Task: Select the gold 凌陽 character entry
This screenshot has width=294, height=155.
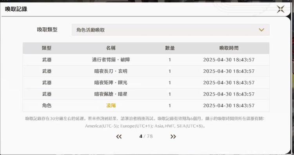Action: 111,105
